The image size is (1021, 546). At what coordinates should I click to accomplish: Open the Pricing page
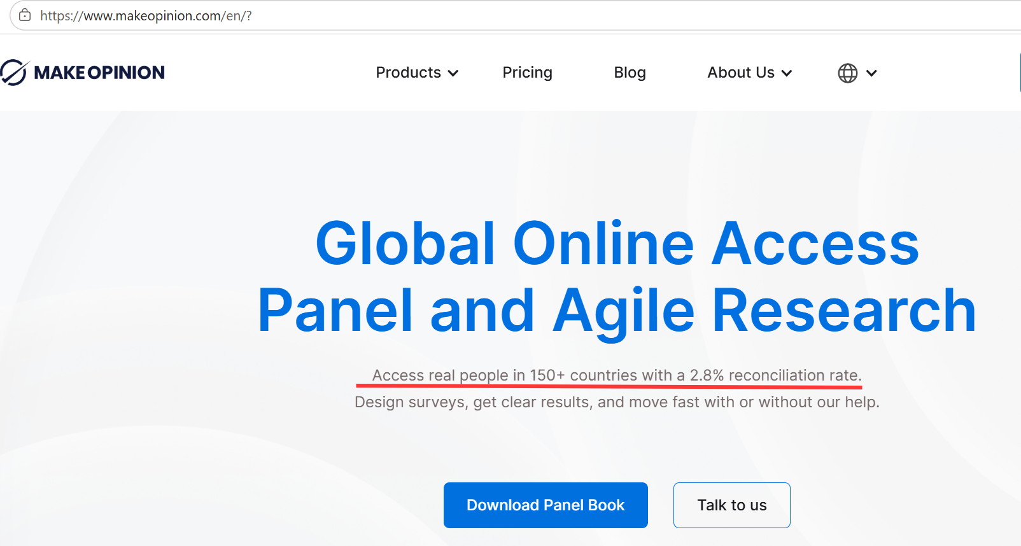(x=527, y=73)
